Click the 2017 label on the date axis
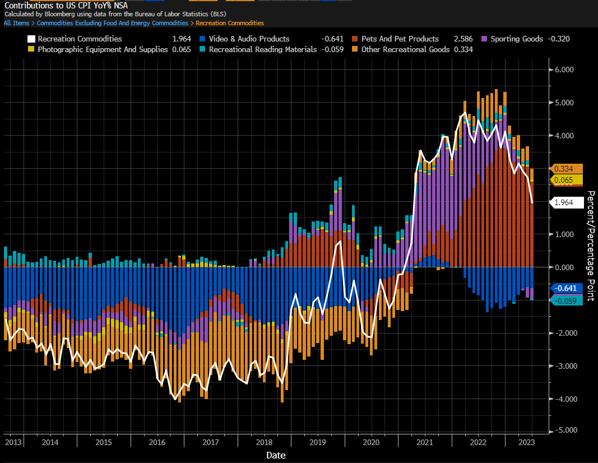The width and height of the screenshot is (598, 463). coord(211,442)
